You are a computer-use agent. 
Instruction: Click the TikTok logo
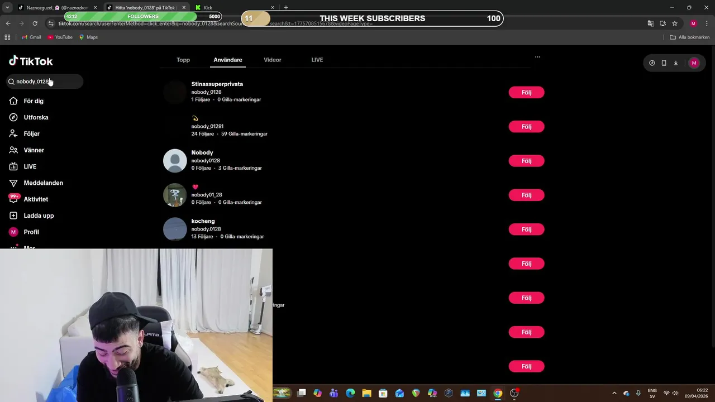point(31,61)
